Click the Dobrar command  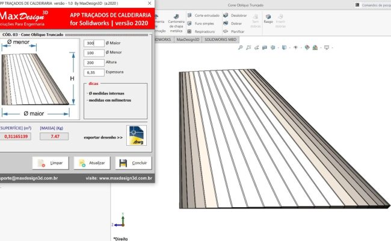point(233,23)
